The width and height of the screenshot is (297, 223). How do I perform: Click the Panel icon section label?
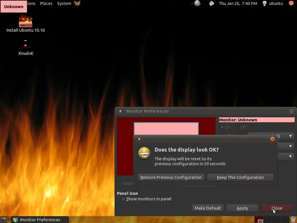click(127, 193)
